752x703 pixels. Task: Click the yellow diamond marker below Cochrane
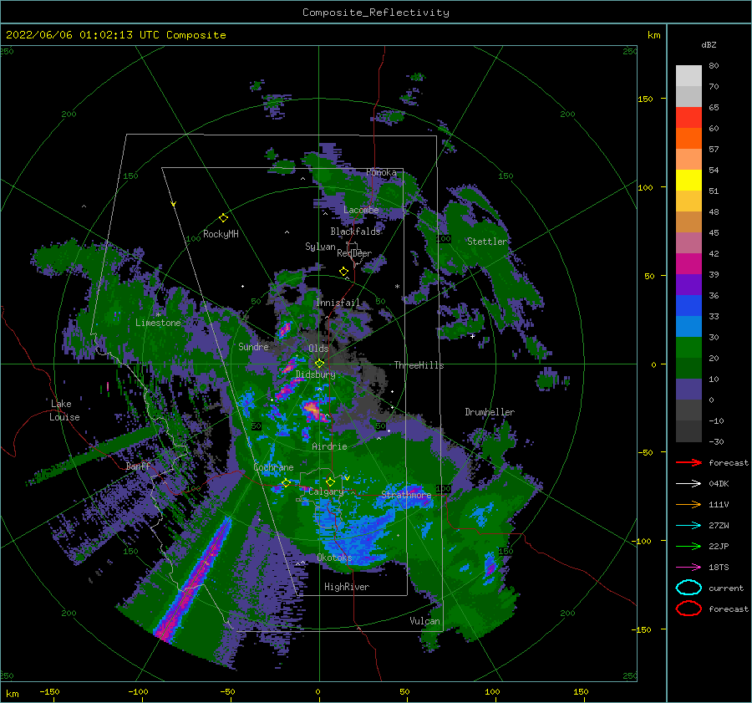287,483
